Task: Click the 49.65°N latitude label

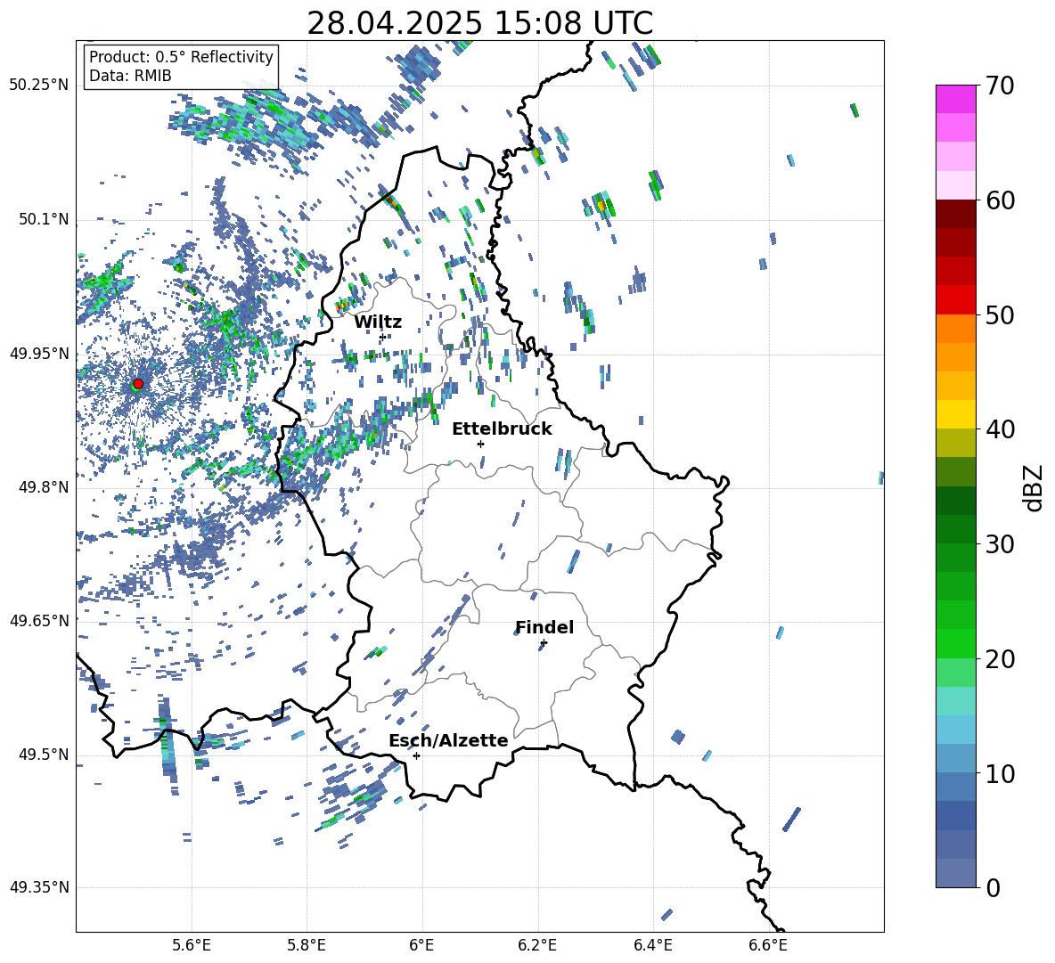Action: (39, 620)
